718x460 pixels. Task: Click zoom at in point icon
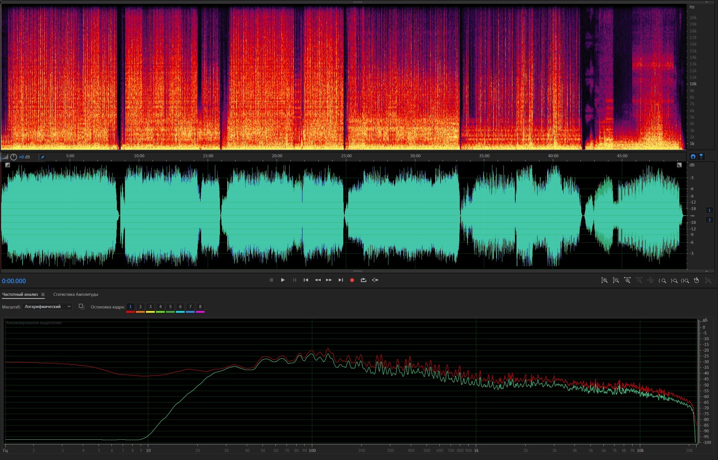click(x=662, y=281)
